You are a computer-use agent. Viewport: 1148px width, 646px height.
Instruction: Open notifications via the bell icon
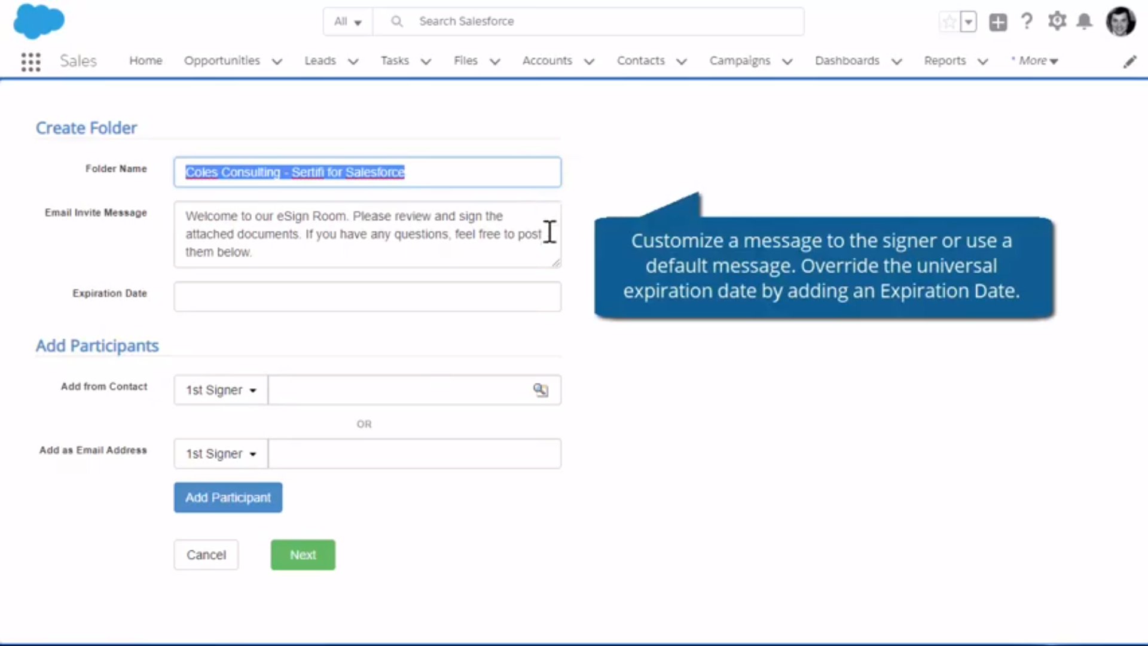click(x=1084, y=21)
